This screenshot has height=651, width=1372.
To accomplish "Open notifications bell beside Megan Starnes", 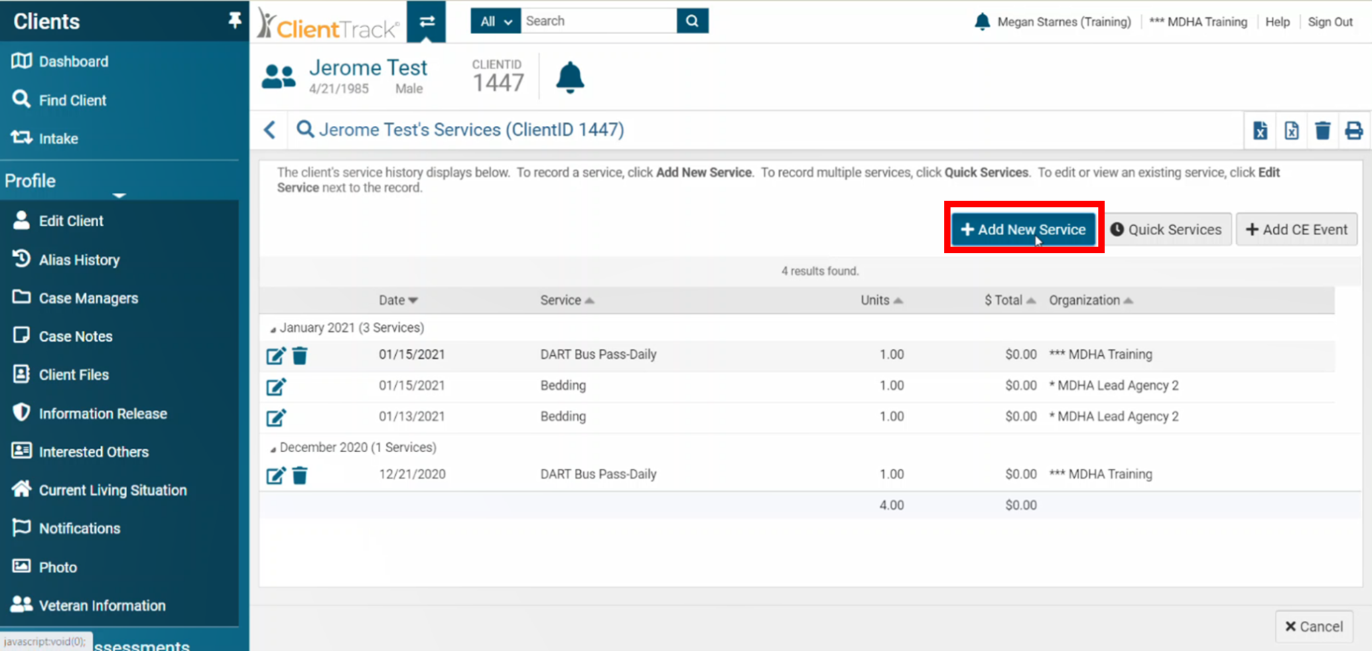I will click(982, 21).
